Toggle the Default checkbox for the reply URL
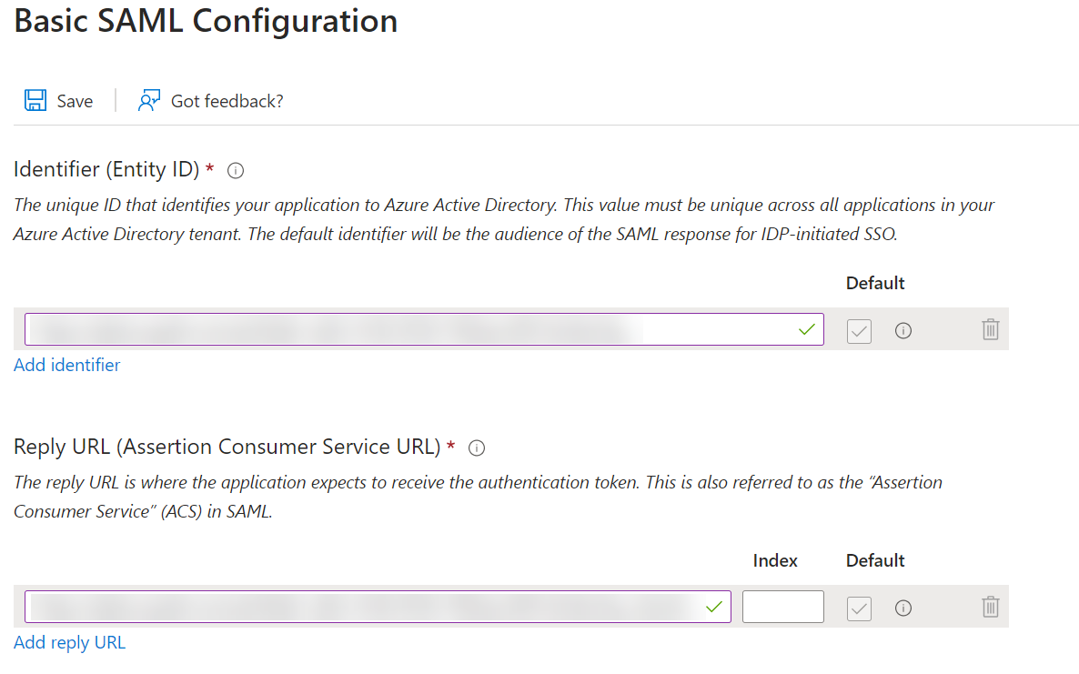Screen dimensions: 1079x674 (859, 609)
